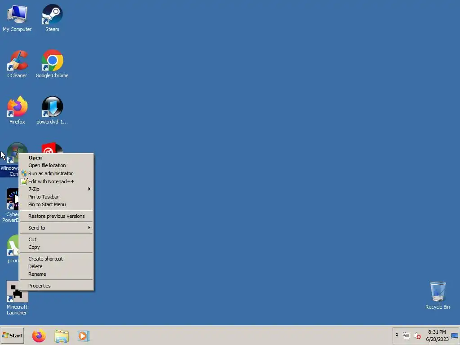
Task: Select the red icon beside Windows Media Center
Action: click(52, 148)
